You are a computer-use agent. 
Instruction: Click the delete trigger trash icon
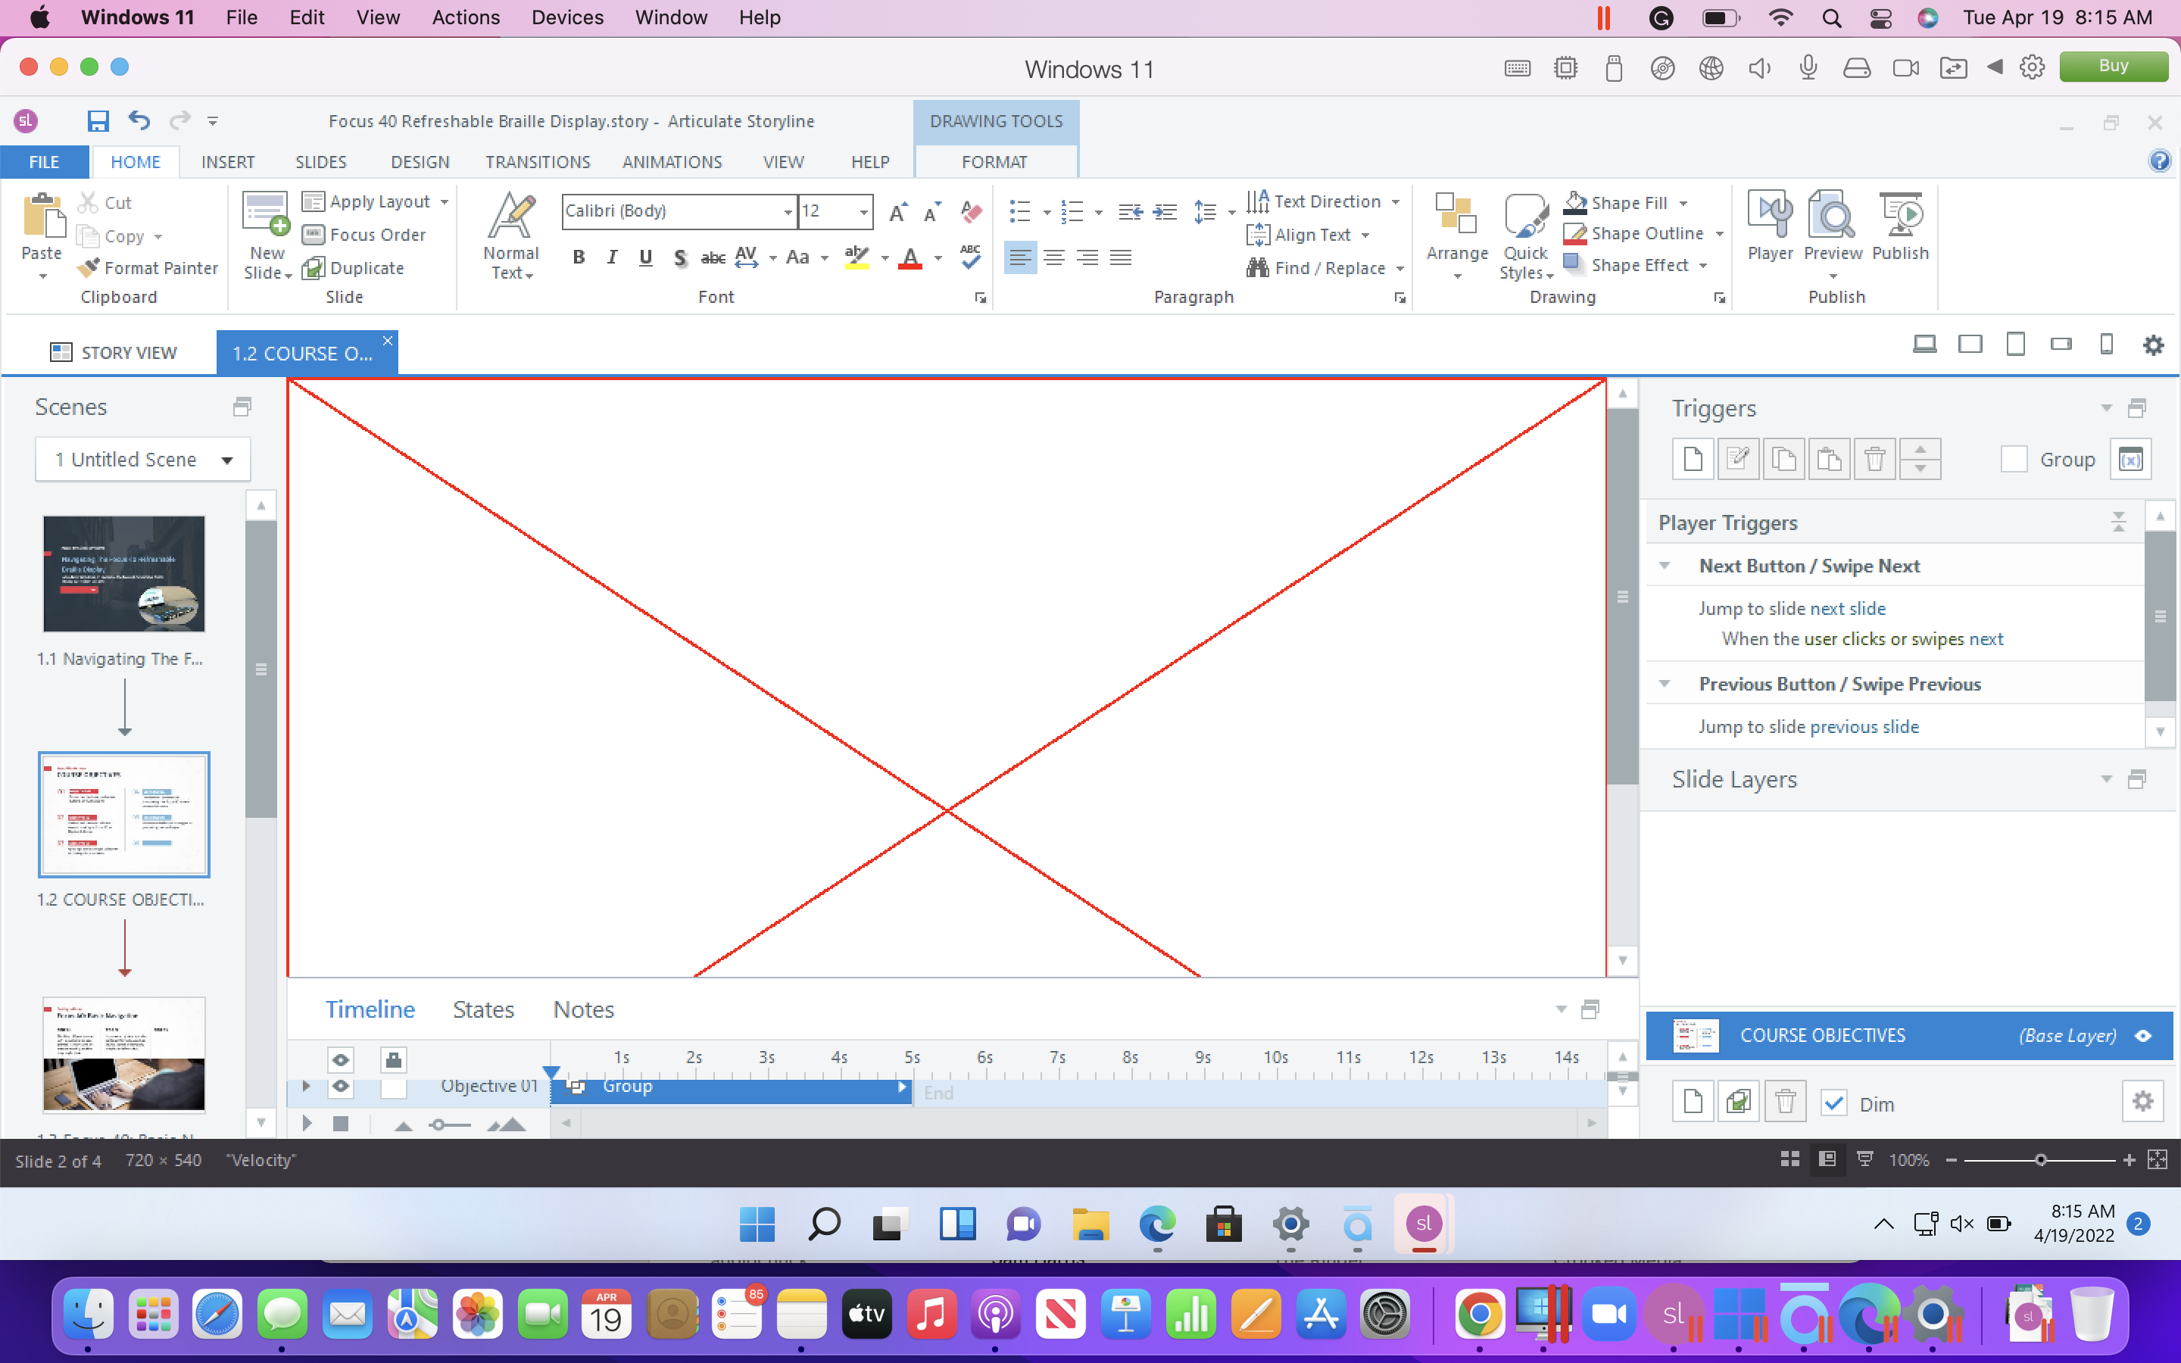(1874, 459)
